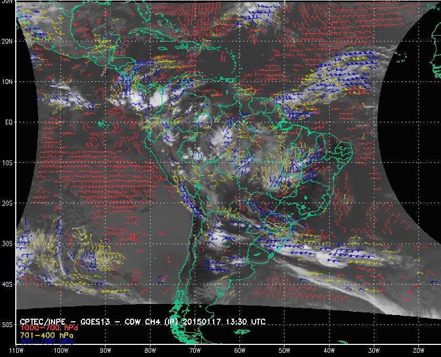Click the 70W longitude label
The height and width of the screenshot is (357, 441).
[x=195, y=351]
